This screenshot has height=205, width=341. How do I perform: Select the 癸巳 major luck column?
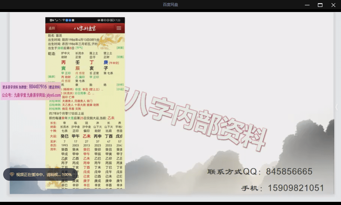64,136
